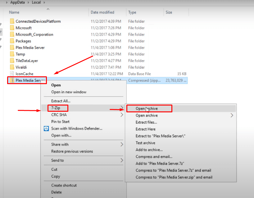Choose Add to "Plex Media Server.7z"
Viewport: 254px width, 198px height.
click(160, 164)
